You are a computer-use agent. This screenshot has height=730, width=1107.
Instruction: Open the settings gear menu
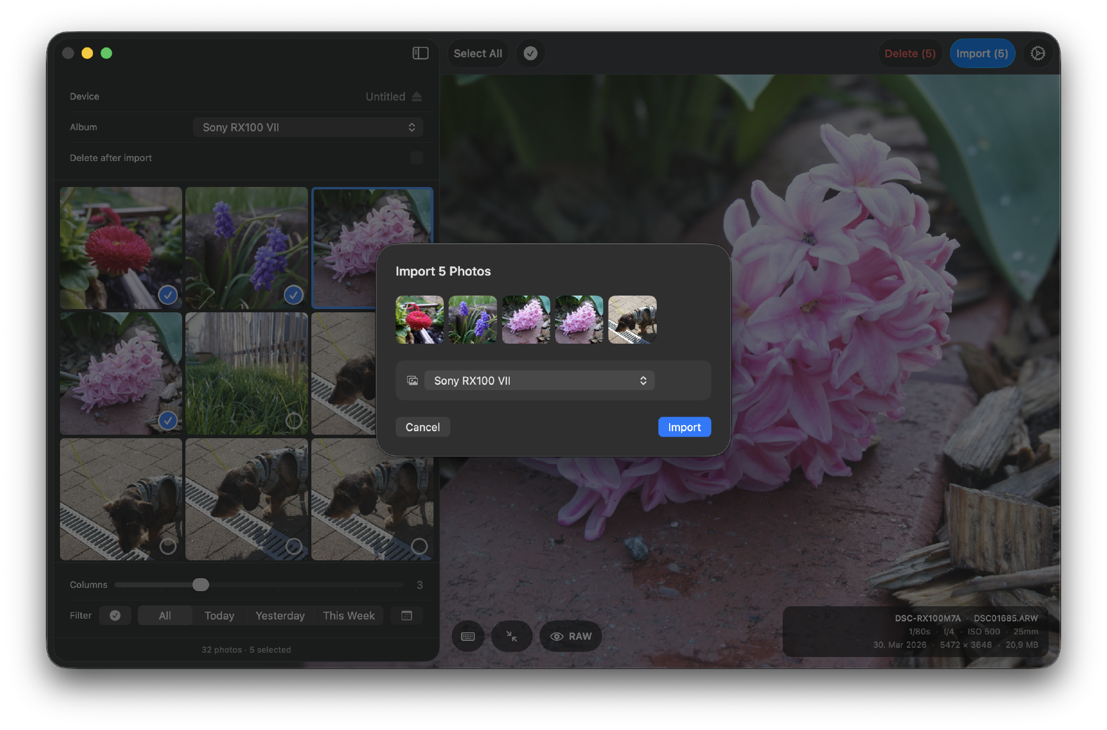1038,53
